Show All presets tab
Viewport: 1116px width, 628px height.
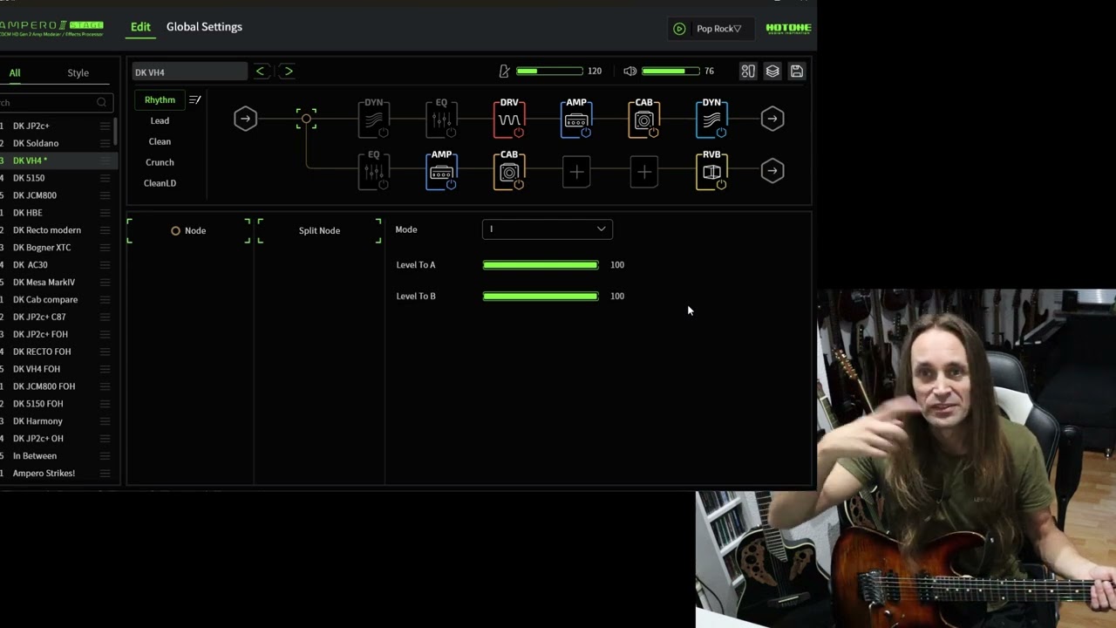tap(15, 73)
